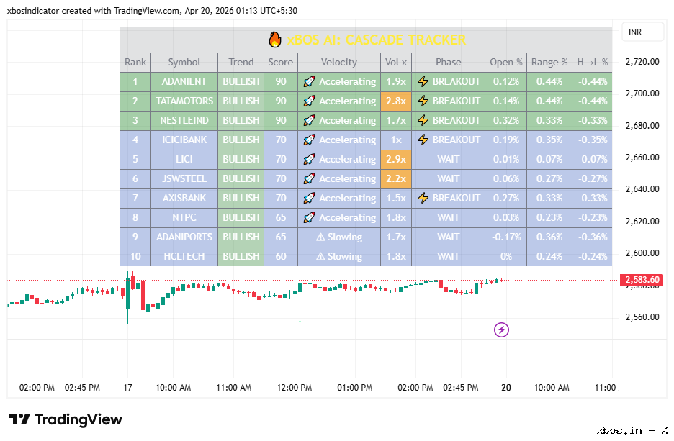Image resolution: width=674 pixels, height=441 pixels.
Task: Click the lightning icon in TATAMOTORS row
Action: point(423,101)
